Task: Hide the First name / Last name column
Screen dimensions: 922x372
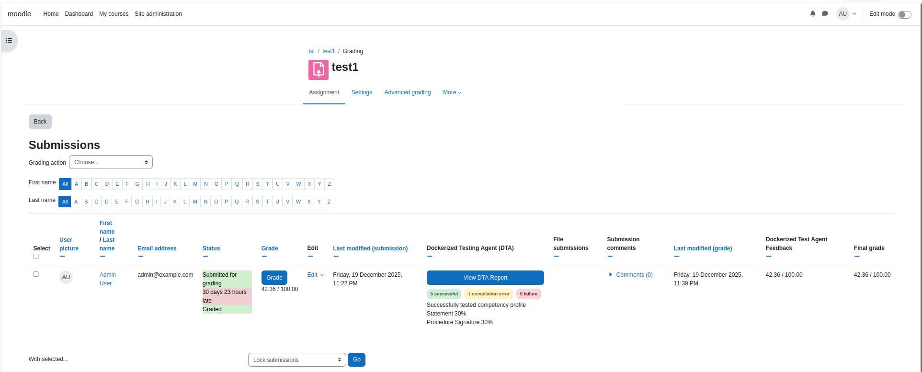Action: [102, 257]
